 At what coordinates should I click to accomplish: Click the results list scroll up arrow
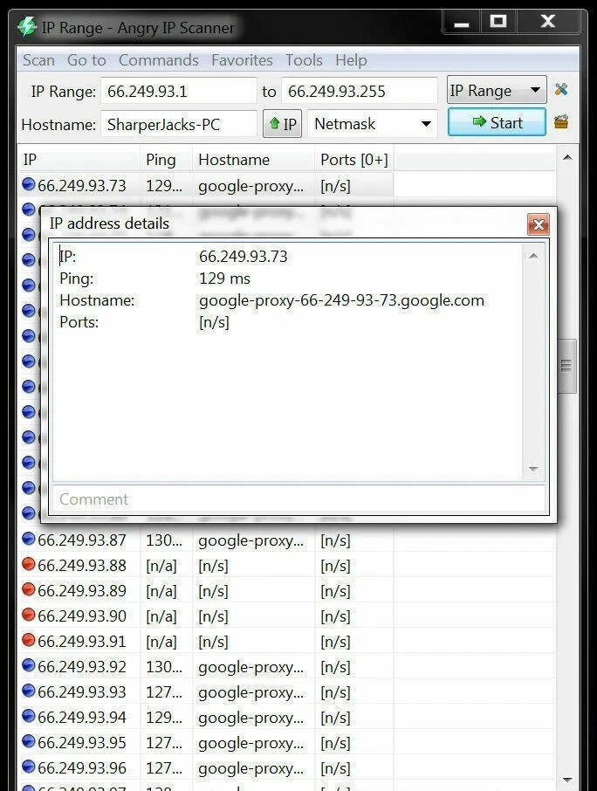567,157
